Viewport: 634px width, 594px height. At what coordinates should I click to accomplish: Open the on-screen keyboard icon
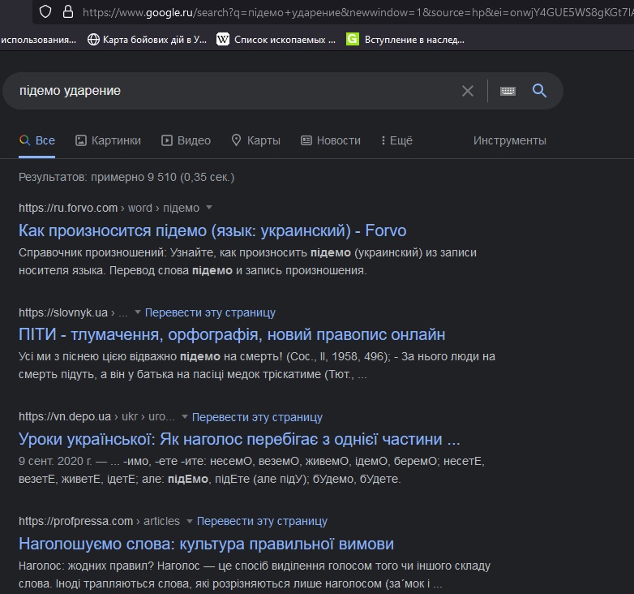click(508, 91)
